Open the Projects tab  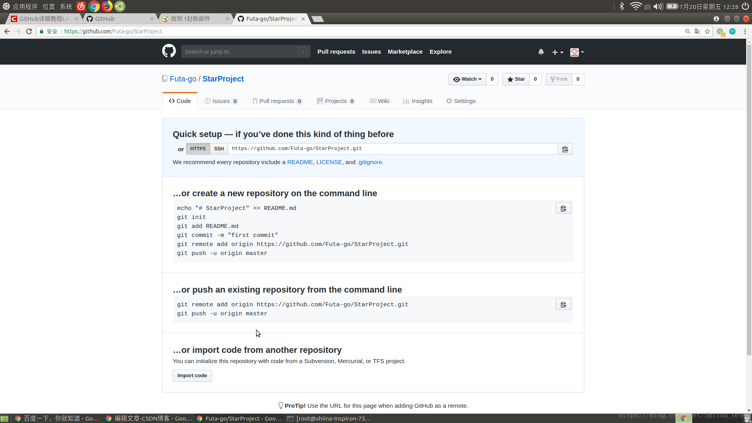click(336, 101)
